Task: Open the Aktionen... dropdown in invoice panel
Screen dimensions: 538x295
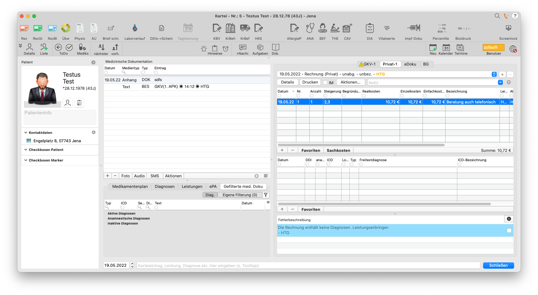Action: [351, 82]
